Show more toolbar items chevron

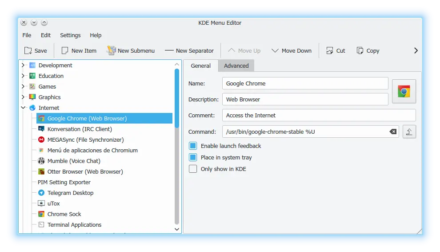coord(416,50)
